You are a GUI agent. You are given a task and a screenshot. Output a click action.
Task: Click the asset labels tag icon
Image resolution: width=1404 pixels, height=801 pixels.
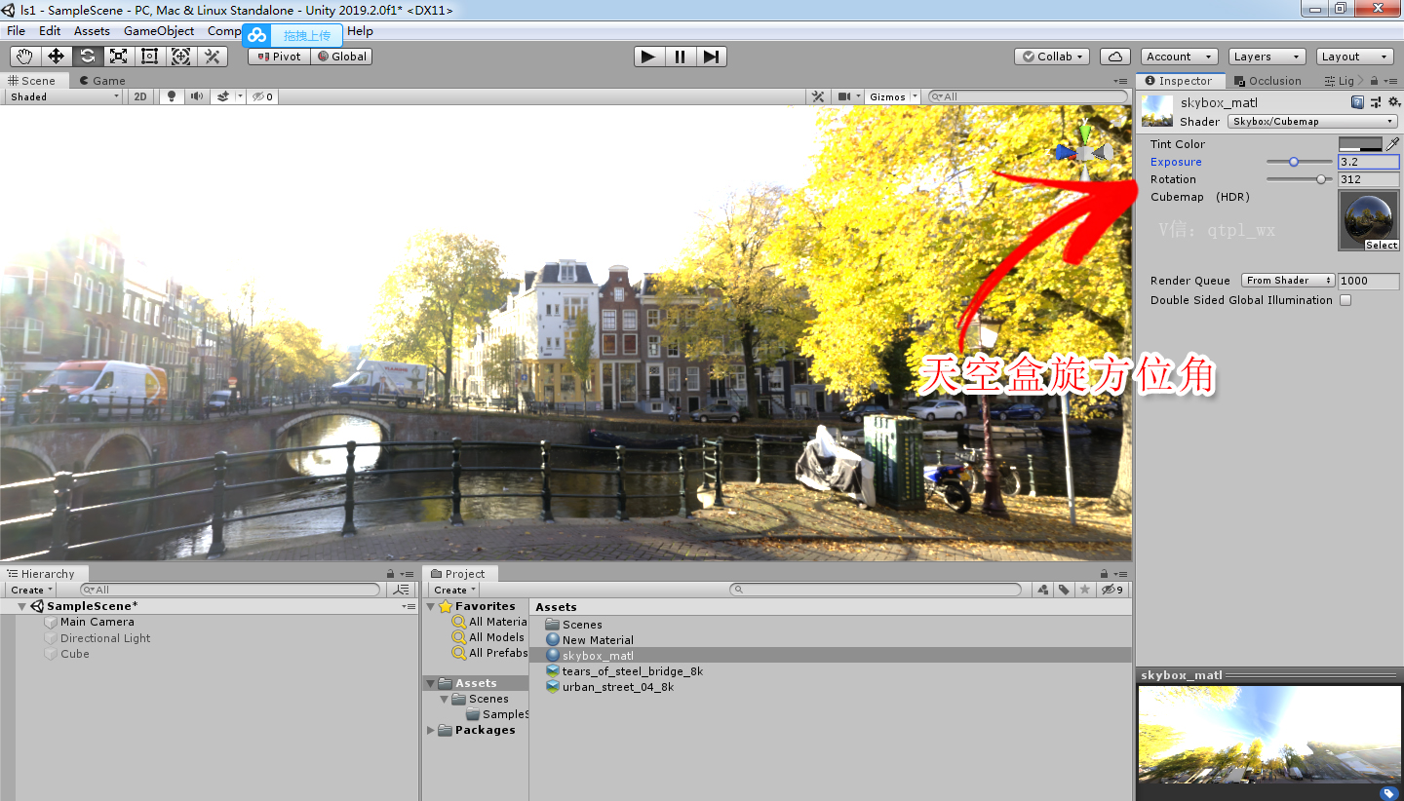tap(1388, 793)
